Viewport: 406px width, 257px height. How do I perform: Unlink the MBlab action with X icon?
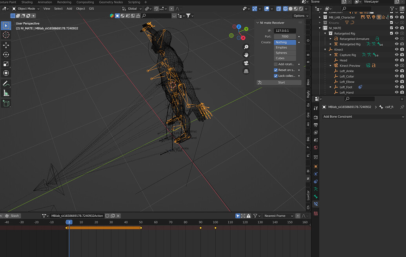[x=118, y=216]
